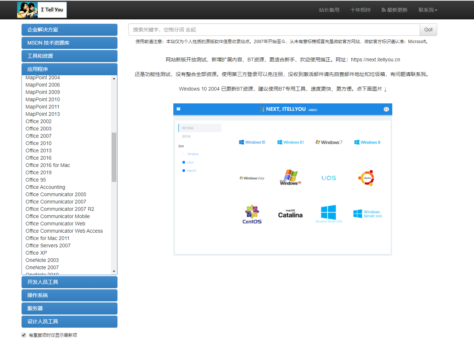Select MapPoint 2009 in the list
Screen dimensions: 474x339
click(x=43, y=92)
